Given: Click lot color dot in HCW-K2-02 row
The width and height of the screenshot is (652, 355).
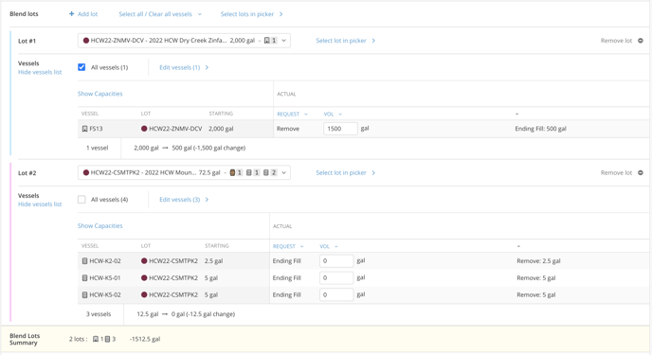Looking at the screenshot, I should [144, 260].
